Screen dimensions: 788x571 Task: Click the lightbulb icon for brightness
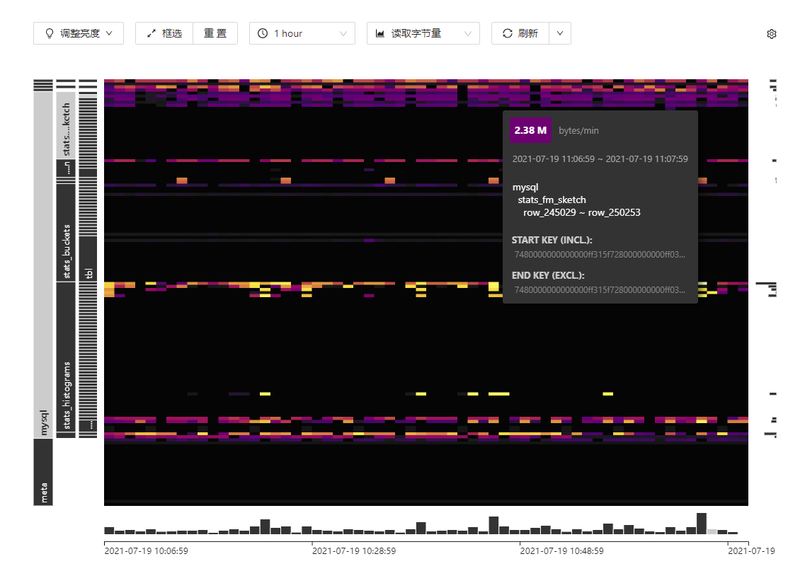(50, 33)
